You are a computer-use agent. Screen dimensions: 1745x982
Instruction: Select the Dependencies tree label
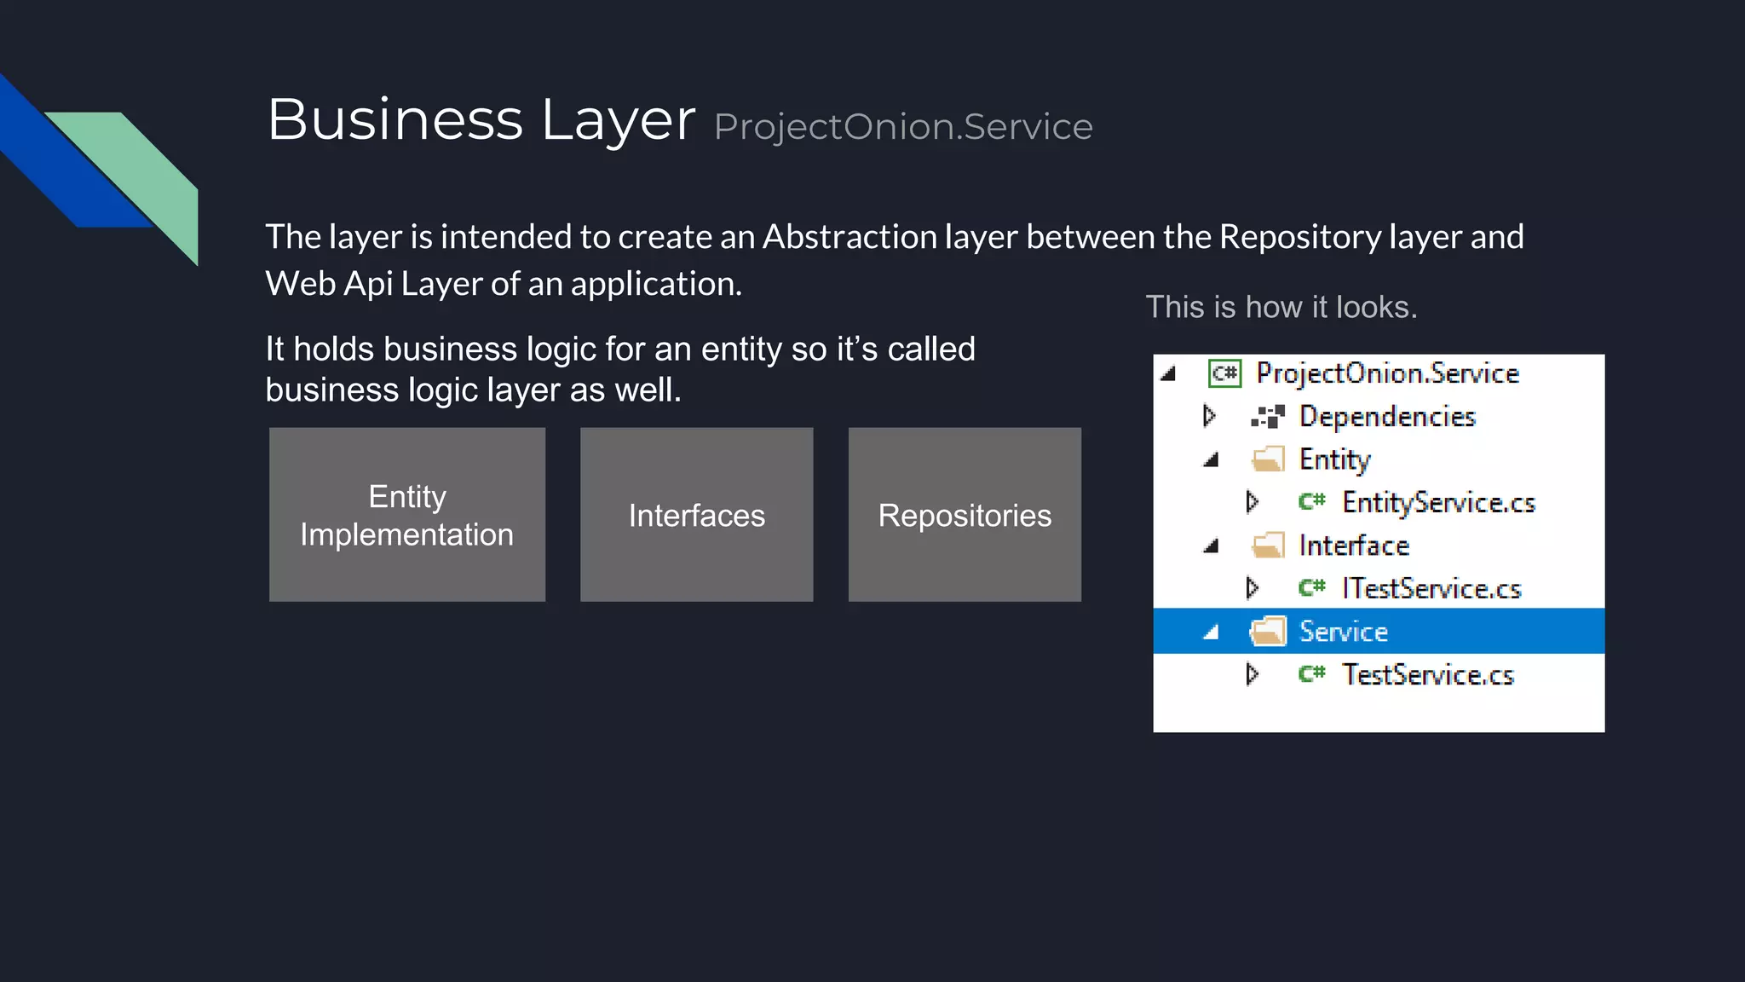[x=1387, y=417]
